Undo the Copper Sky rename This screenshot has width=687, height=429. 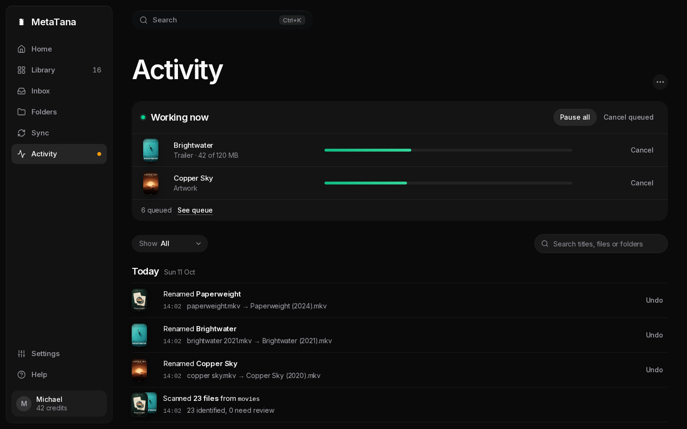pyautogui.click(x=654, y=370)
